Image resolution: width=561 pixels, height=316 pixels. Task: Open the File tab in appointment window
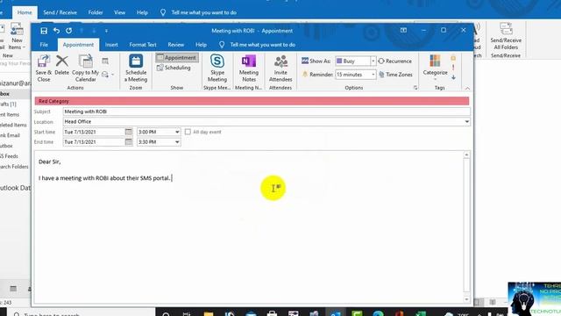[44, 45]
